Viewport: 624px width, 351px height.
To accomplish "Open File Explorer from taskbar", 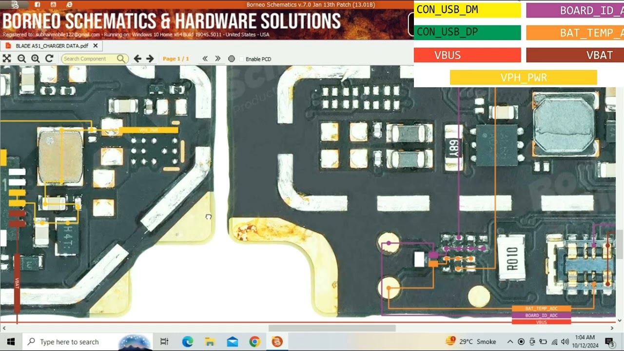I will 210,342.
